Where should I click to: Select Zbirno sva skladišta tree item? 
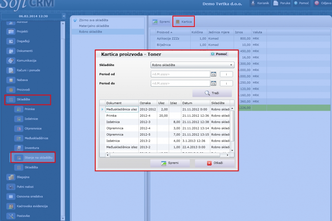(94, 20)
